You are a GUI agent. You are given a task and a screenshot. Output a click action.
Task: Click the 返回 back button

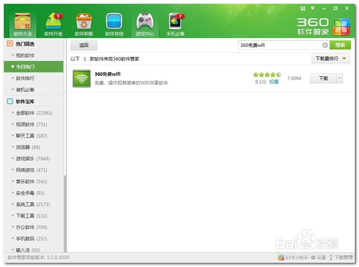click(x=84, y=45)
